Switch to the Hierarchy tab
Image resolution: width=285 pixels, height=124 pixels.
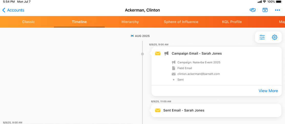130,22
